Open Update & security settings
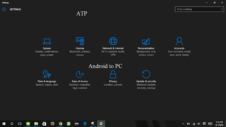The width and height of the screenshot is (226, 127). click(x=146, y=80)
